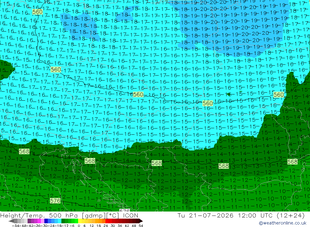Click the -54 legend tick label

pyautogui.click(x=15, y=226)
